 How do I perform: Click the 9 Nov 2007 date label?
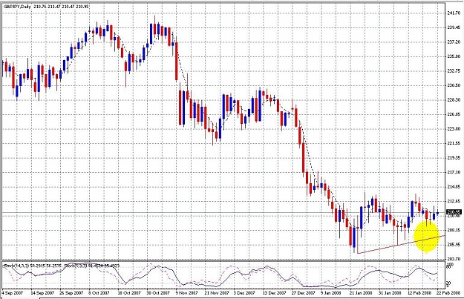click(187, 293)
